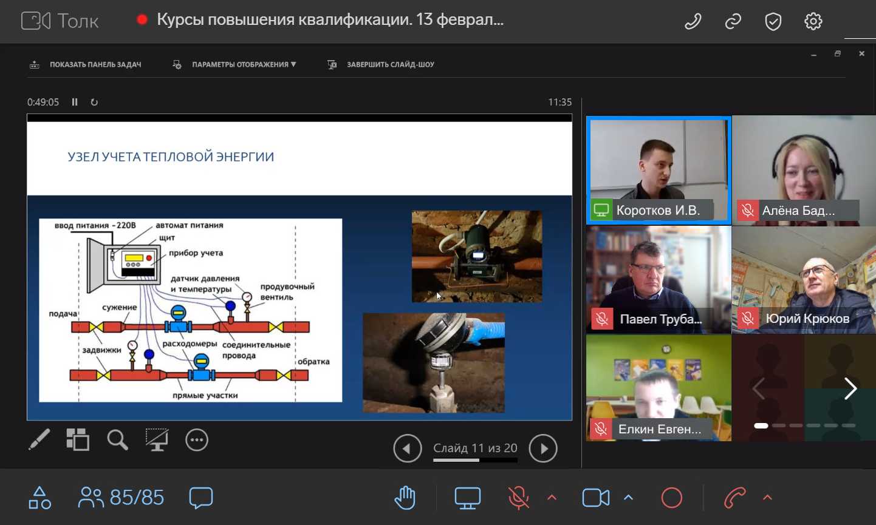Click the raise hand icon
The image size is (876, 525).
(405, 498)
